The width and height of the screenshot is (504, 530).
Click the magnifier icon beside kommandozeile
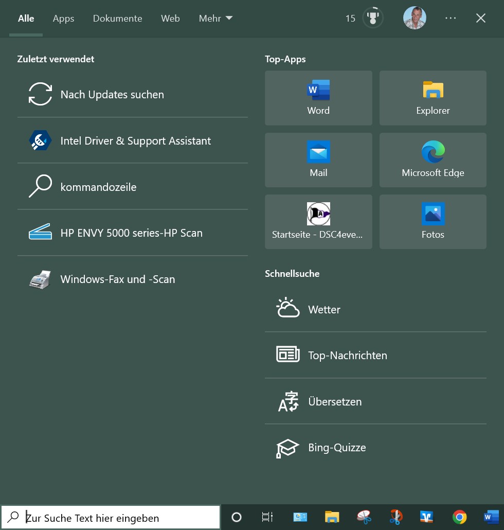[40, 186]
